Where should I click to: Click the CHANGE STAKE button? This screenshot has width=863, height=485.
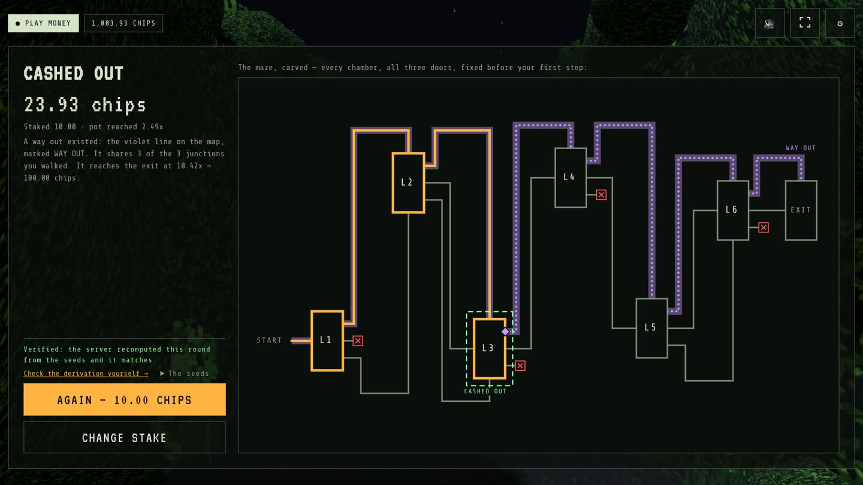125,437
